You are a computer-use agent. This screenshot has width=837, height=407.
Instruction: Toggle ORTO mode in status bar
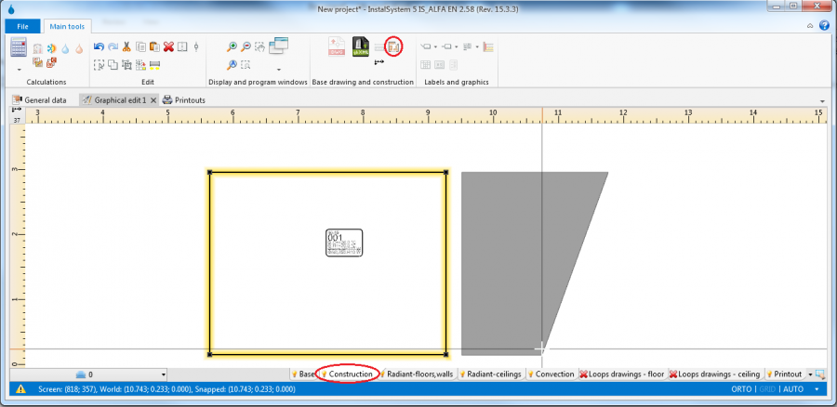741,389
